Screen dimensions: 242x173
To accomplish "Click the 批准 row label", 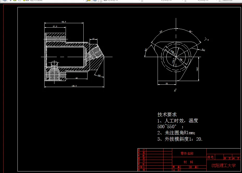I will [141, 170].
